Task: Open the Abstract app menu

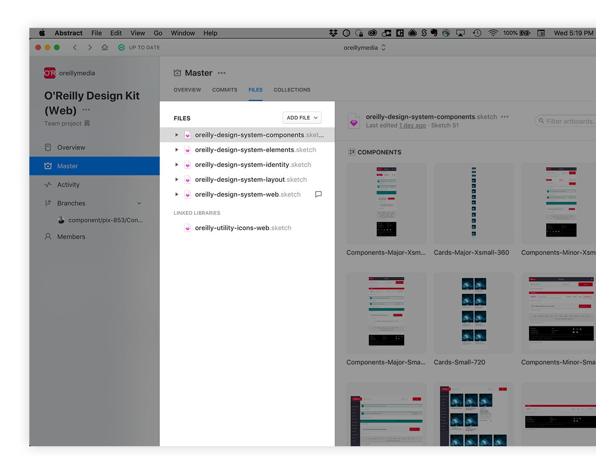Action: [x=68, y=33]
